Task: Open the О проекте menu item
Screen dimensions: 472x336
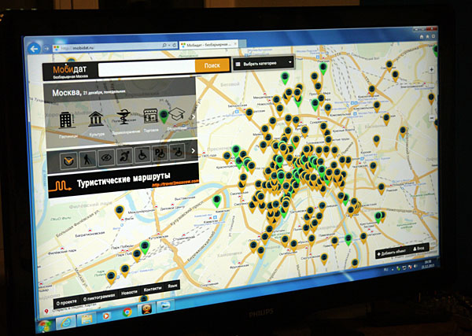Action: (x=67, y=302)
